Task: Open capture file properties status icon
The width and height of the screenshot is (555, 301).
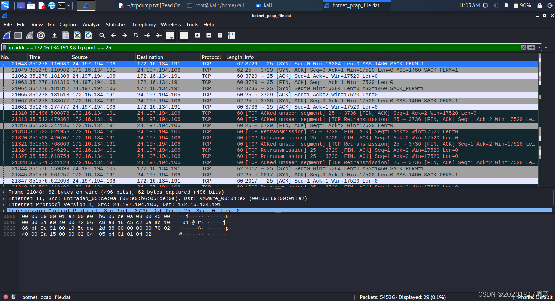Action: click(14, 297)
